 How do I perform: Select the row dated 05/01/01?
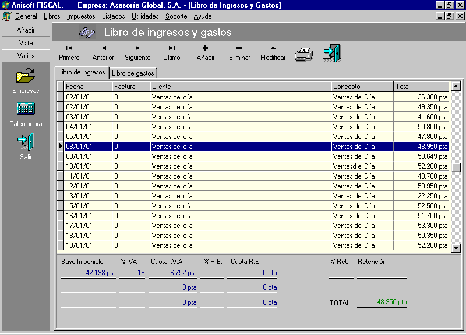[253, 137]
